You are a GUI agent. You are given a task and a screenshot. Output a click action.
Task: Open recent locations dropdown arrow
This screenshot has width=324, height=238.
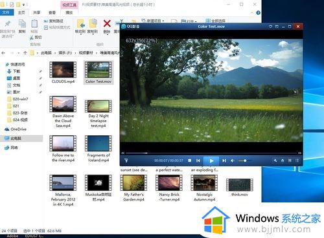pyautogui.click(x=19, y=53)
